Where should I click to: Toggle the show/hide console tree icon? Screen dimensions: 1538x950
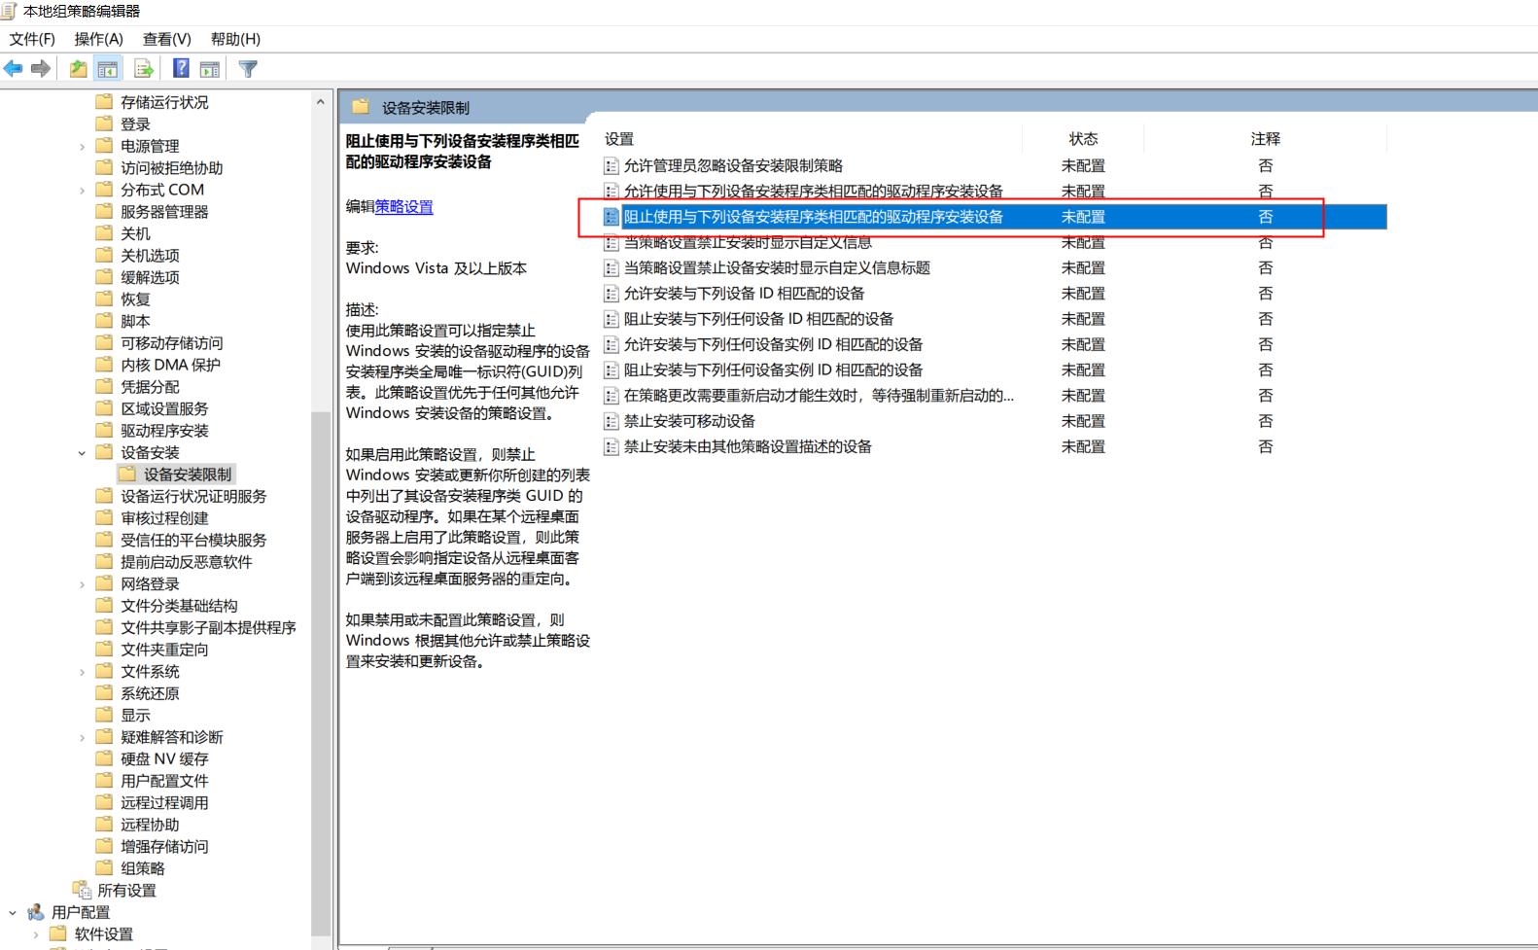click(x=108, y=68)
